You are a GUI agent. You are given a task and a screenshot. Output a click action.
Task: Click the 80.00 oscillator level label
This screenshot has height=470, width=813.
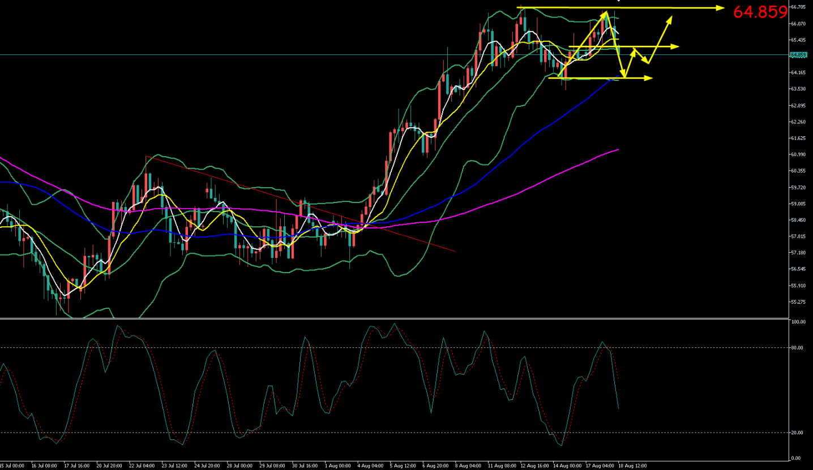click(797, 348)
